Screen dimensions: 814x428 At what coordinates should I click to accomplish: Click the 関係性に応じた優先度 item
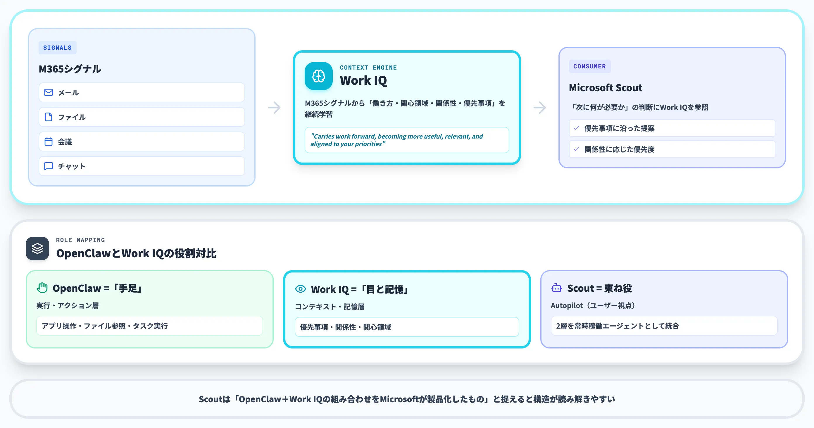pyautogui.click(x=672, y=149)
